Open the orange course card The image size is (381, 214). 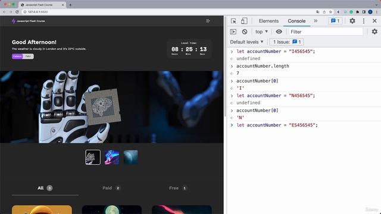[42, 210]
